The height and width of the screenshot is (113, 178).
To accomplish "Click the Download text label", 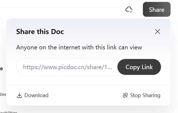I will [36, 95].
